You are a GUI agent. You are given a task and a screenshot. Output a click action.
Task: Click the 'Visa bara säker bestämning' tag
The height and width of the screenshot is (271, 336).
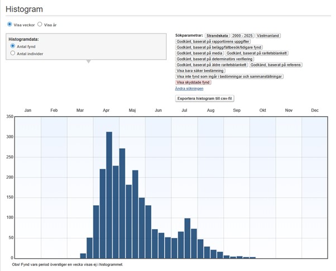[200, 70]
